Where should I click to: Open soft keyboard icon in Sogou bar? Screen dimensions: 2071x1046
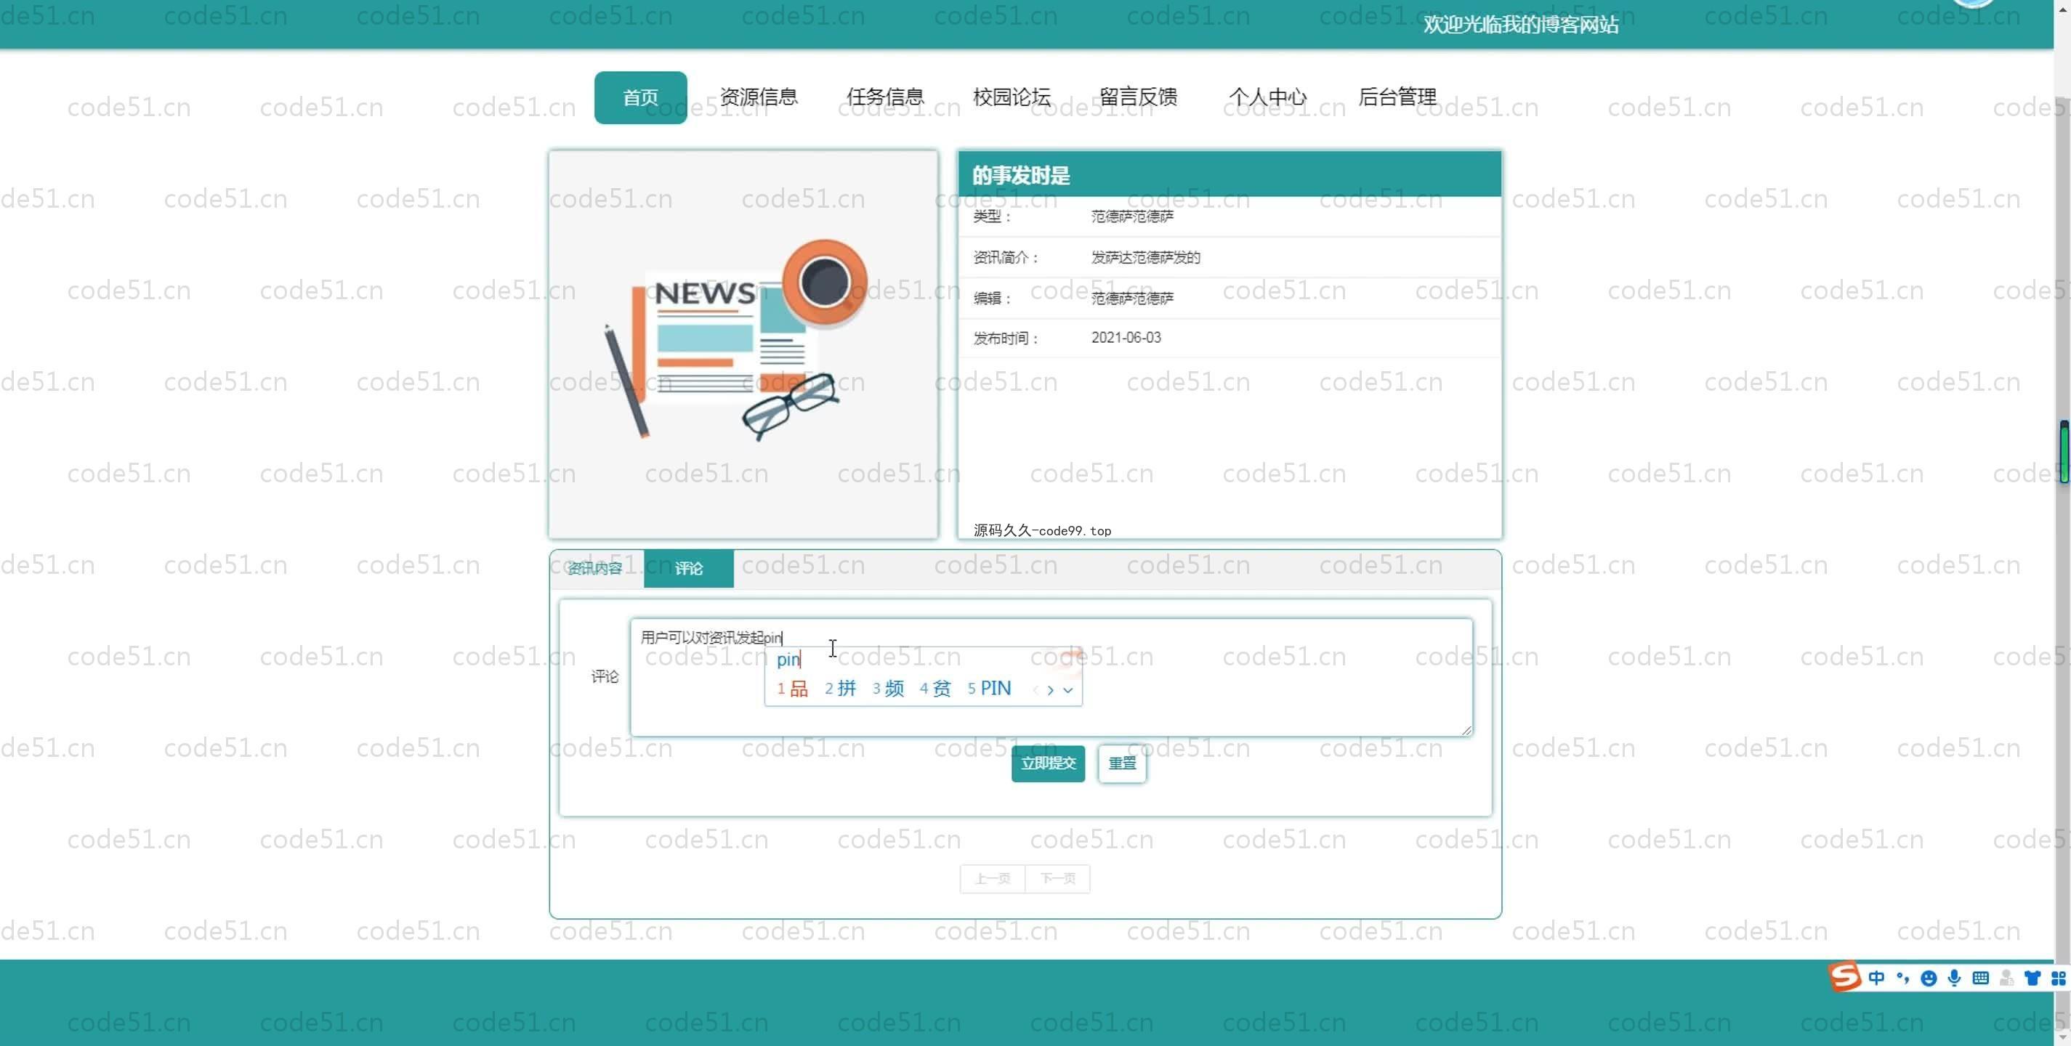tap(1981, 978)
